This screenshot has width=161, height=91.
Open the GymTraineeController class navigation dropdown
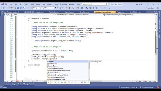coord(79,15)
